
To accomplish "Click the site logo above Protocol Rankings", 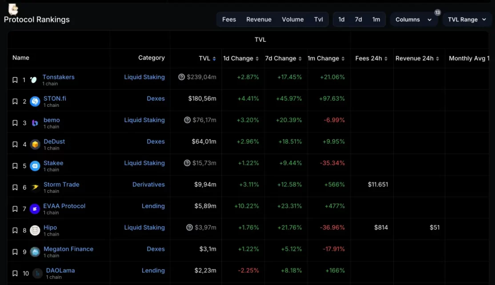I will click(x=13, y=9).
